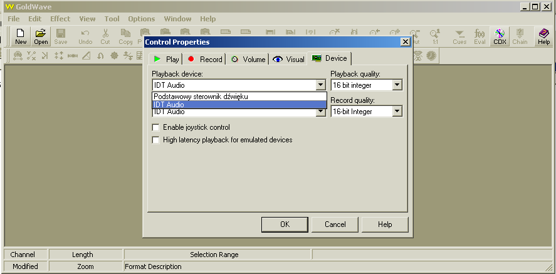Open the Tool menu

pos(112,19)
